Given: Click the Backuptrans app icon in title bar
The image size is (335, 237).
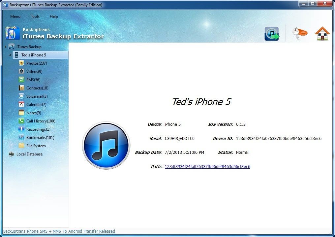Looking at the screenshot, I should [5, 5].
